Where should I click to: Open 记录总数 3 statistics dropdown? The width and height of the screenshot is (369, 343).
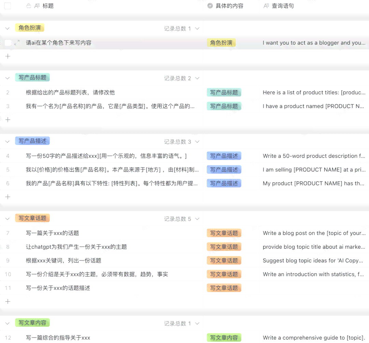pyautogui.click(x=182, y=142)
